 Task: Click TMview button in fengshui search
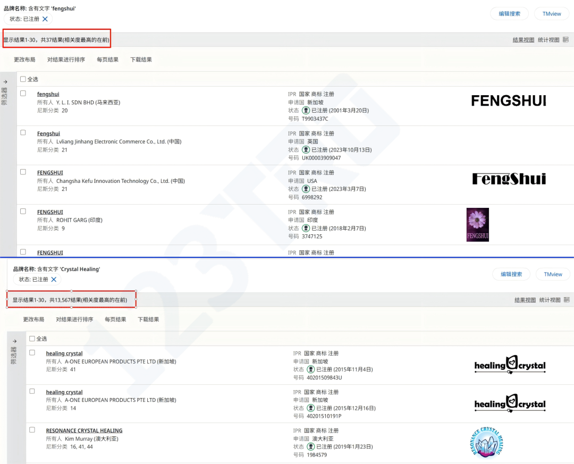[x=552, y=13]
